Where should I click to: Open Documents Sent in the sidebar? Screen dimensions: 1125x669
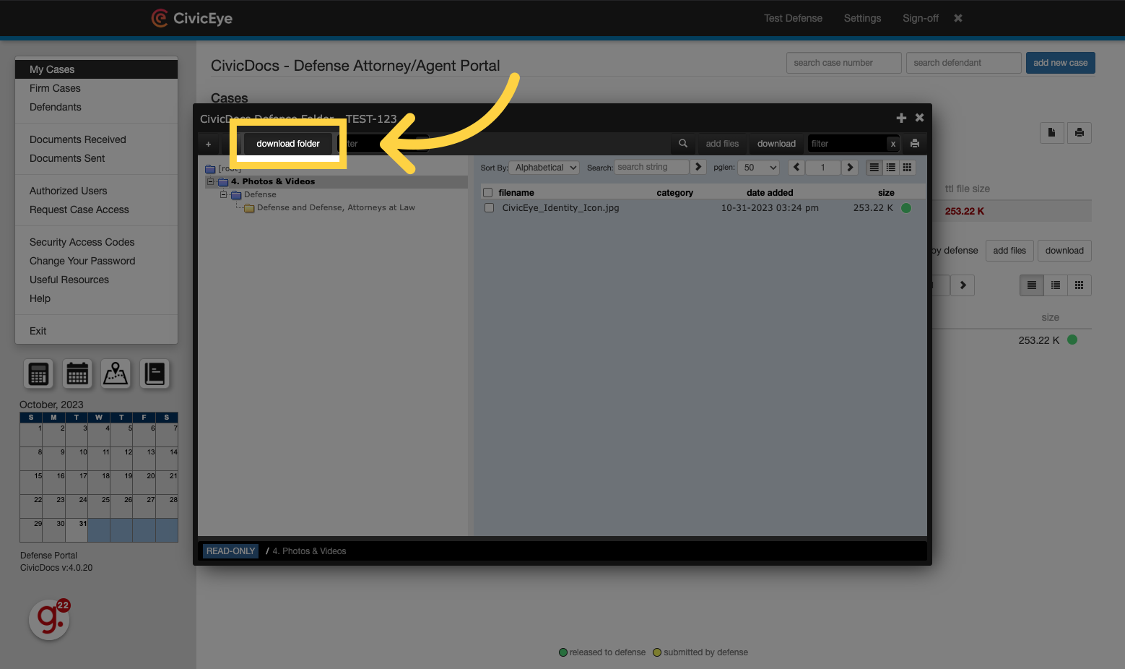pyautogui.click(x=67, y=158)
